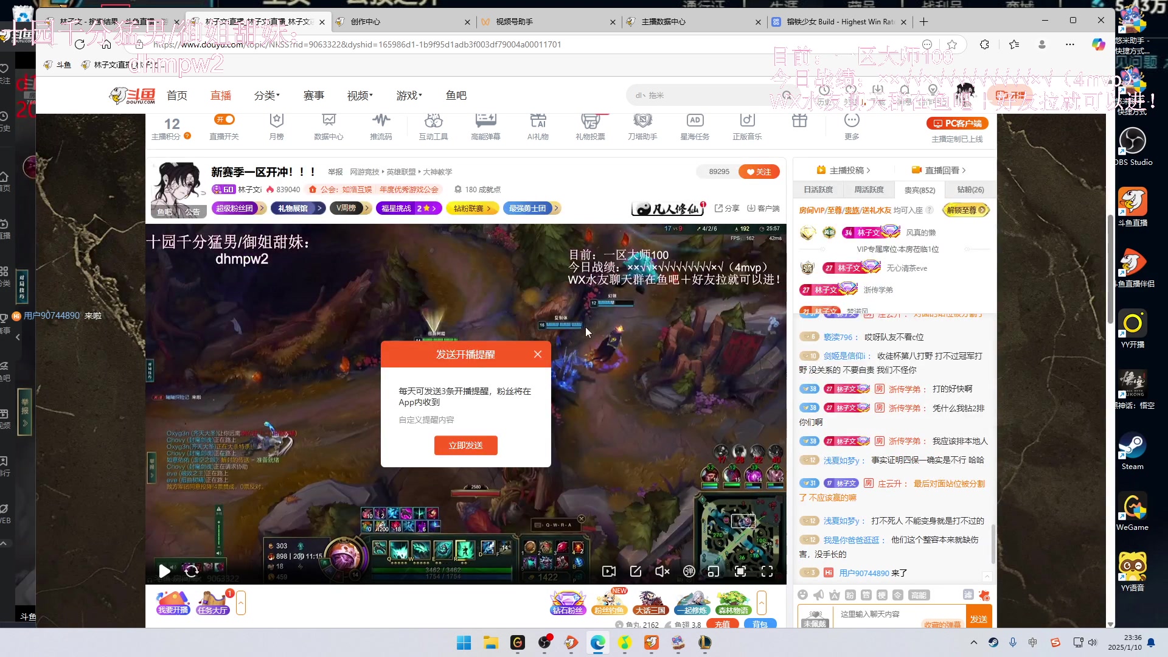Enter fullscreen video mode
The width and height of the screenshot is (1168, 657).
(767, 571)
